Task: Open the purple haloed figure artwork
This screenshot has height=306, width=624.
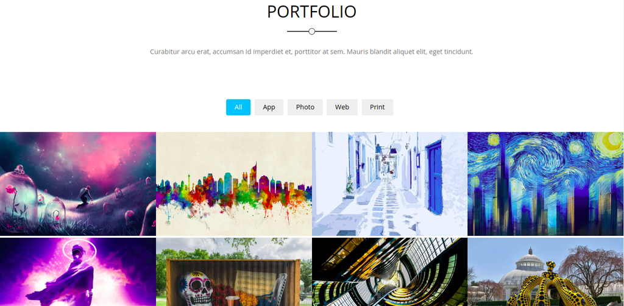Action: pyautogui.click(x=78, y=272)
